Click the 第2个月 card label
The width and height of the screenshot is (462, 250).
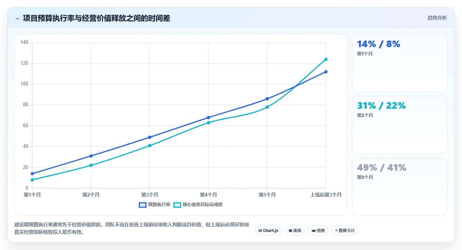365,115
